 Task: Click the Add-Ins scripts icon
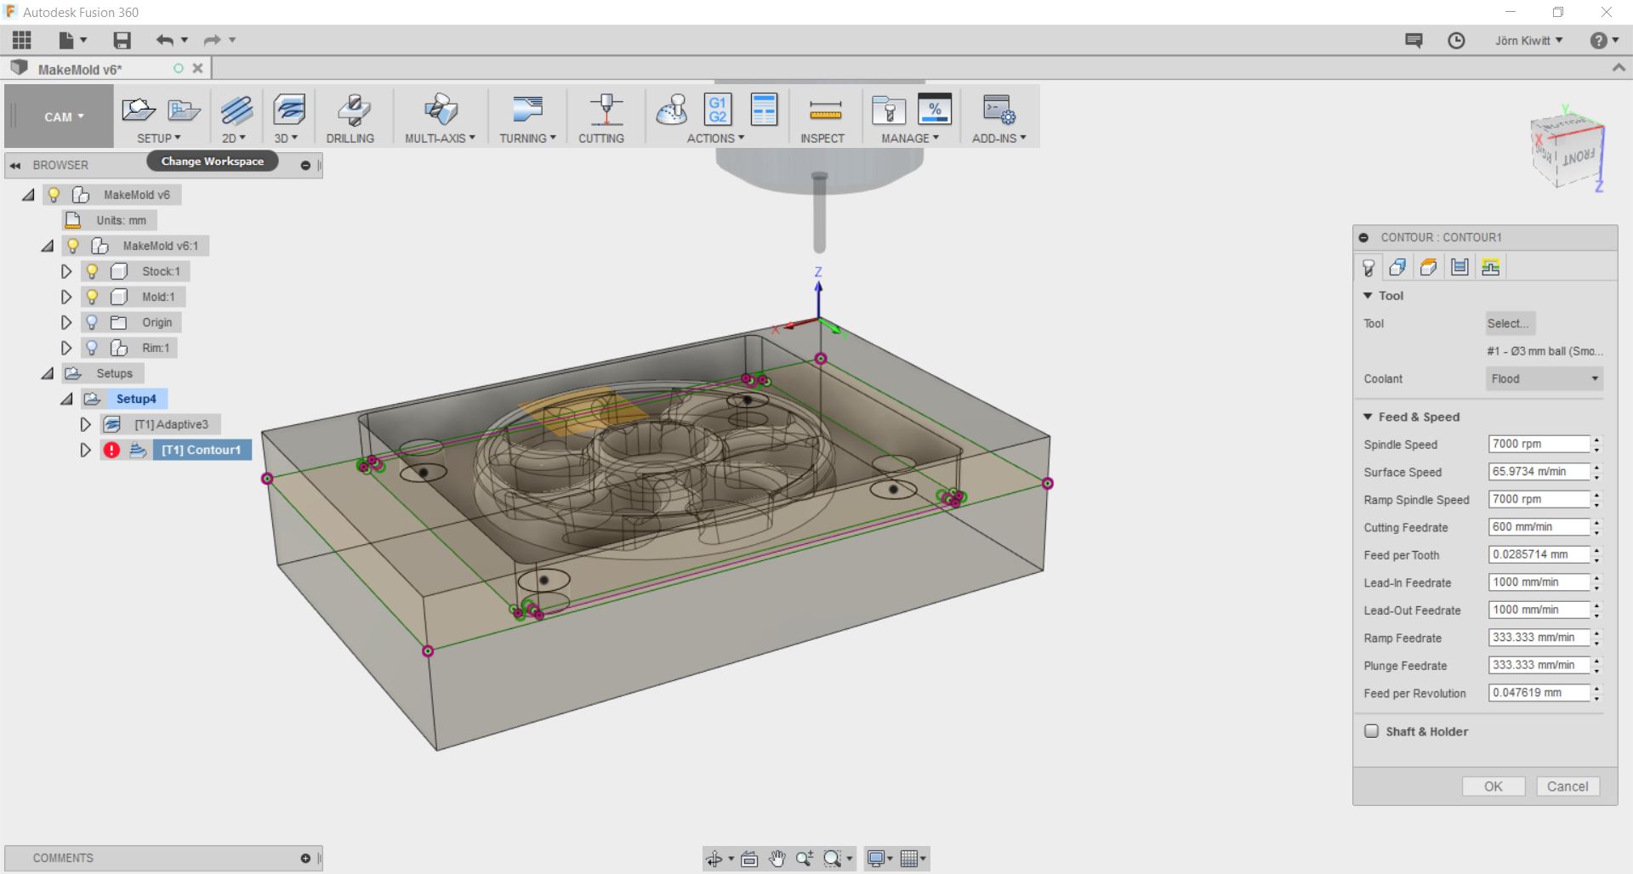pos(999,110)
